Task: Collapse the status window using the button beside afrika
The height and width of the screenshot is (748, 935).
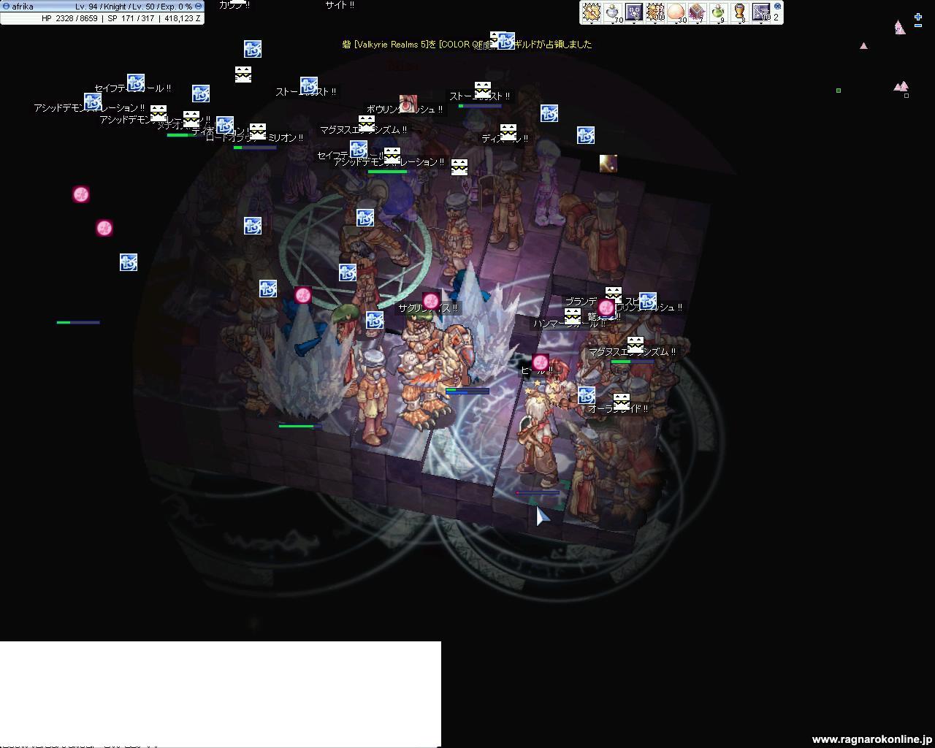Action: [7, 6]
